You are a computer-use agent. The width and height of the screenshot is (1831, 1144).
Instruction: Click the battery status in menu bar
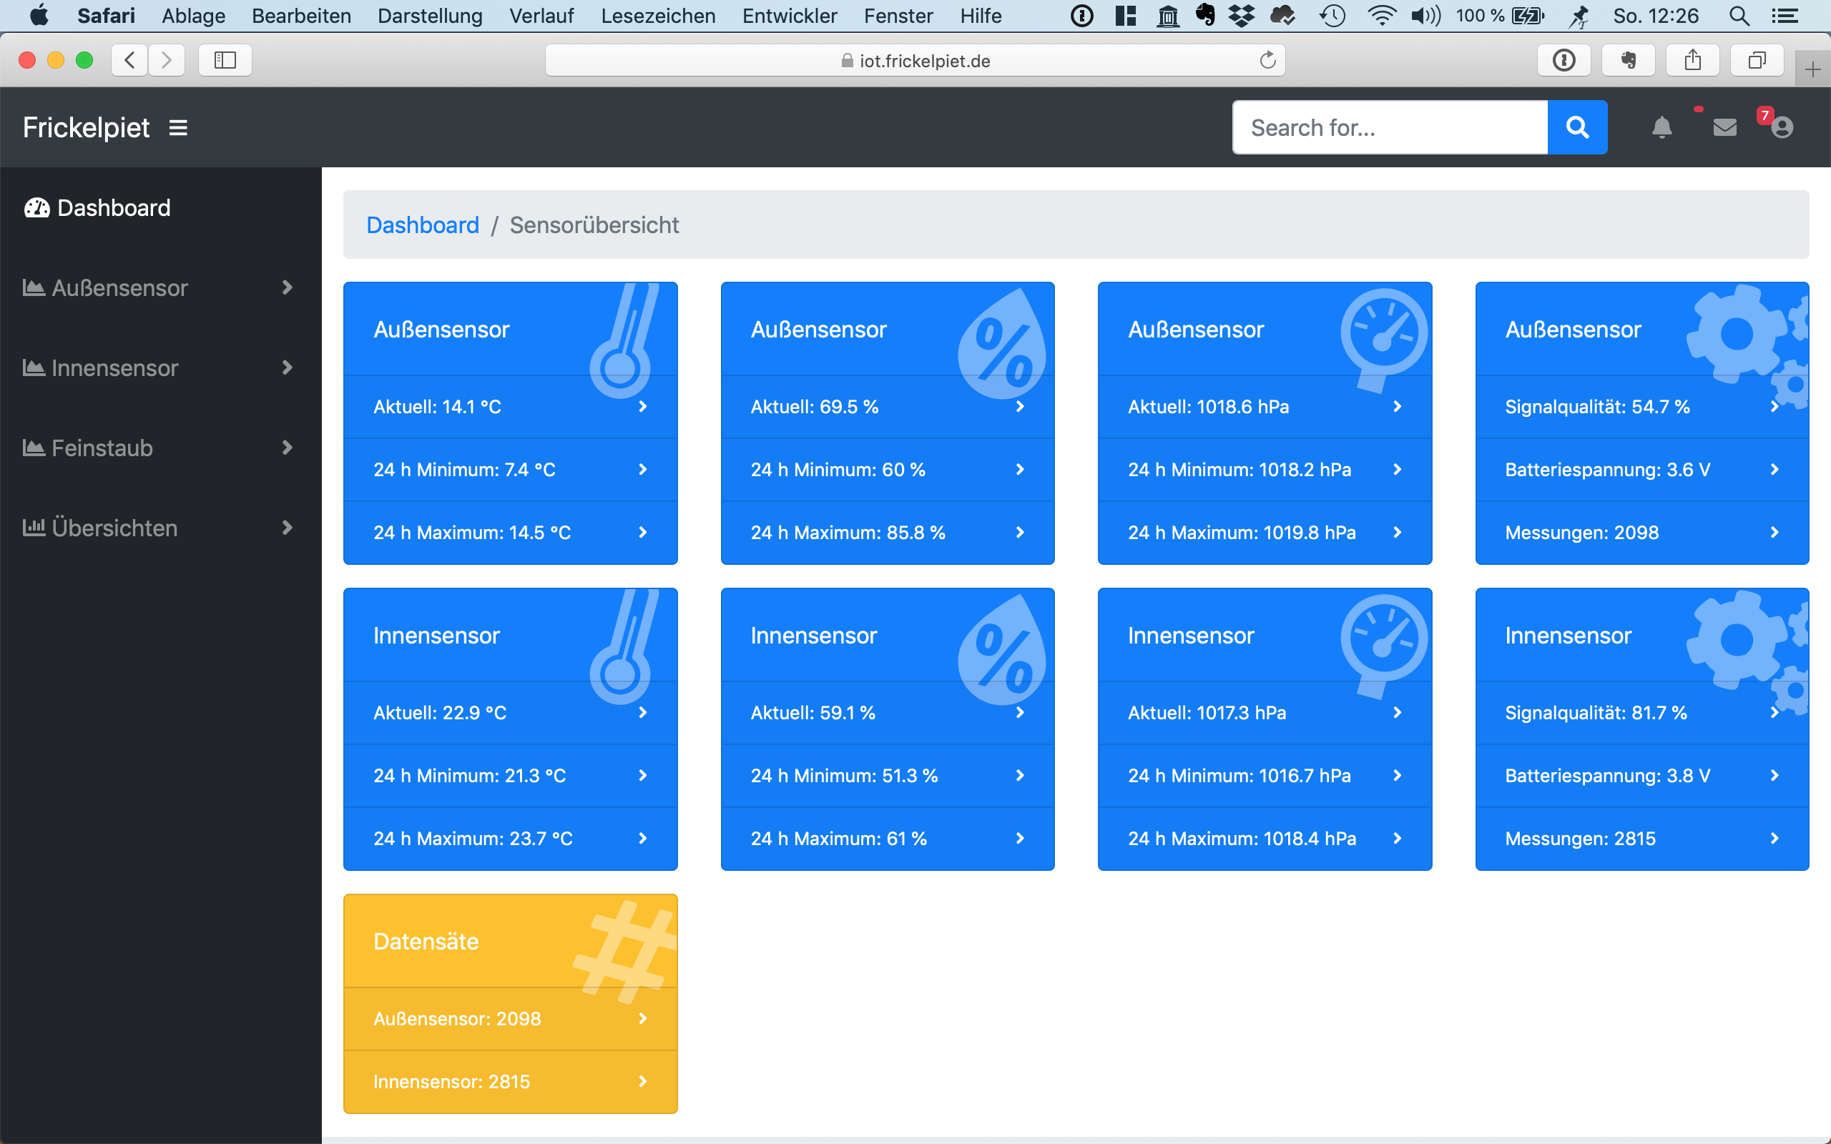pos(1500,16)
